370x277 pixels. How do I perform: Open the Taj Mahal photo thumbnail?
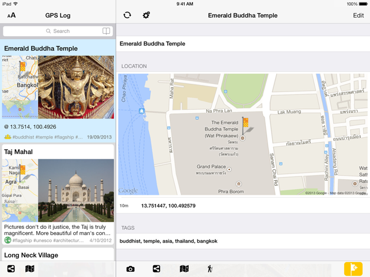pyautogui.click(x=76, y=190)
